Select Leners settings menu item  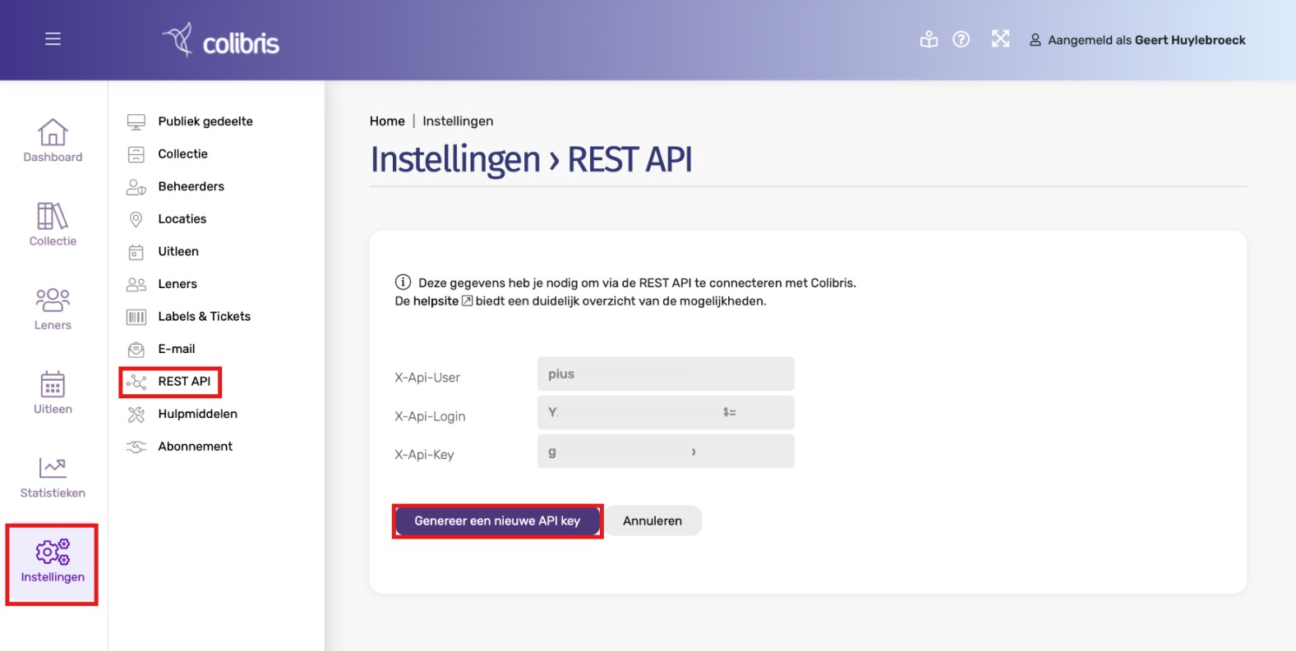pyautogui.click(x=178, y=284)
